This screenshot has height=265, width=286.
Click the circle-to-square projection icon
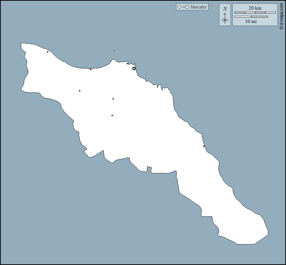pos(183,7)
